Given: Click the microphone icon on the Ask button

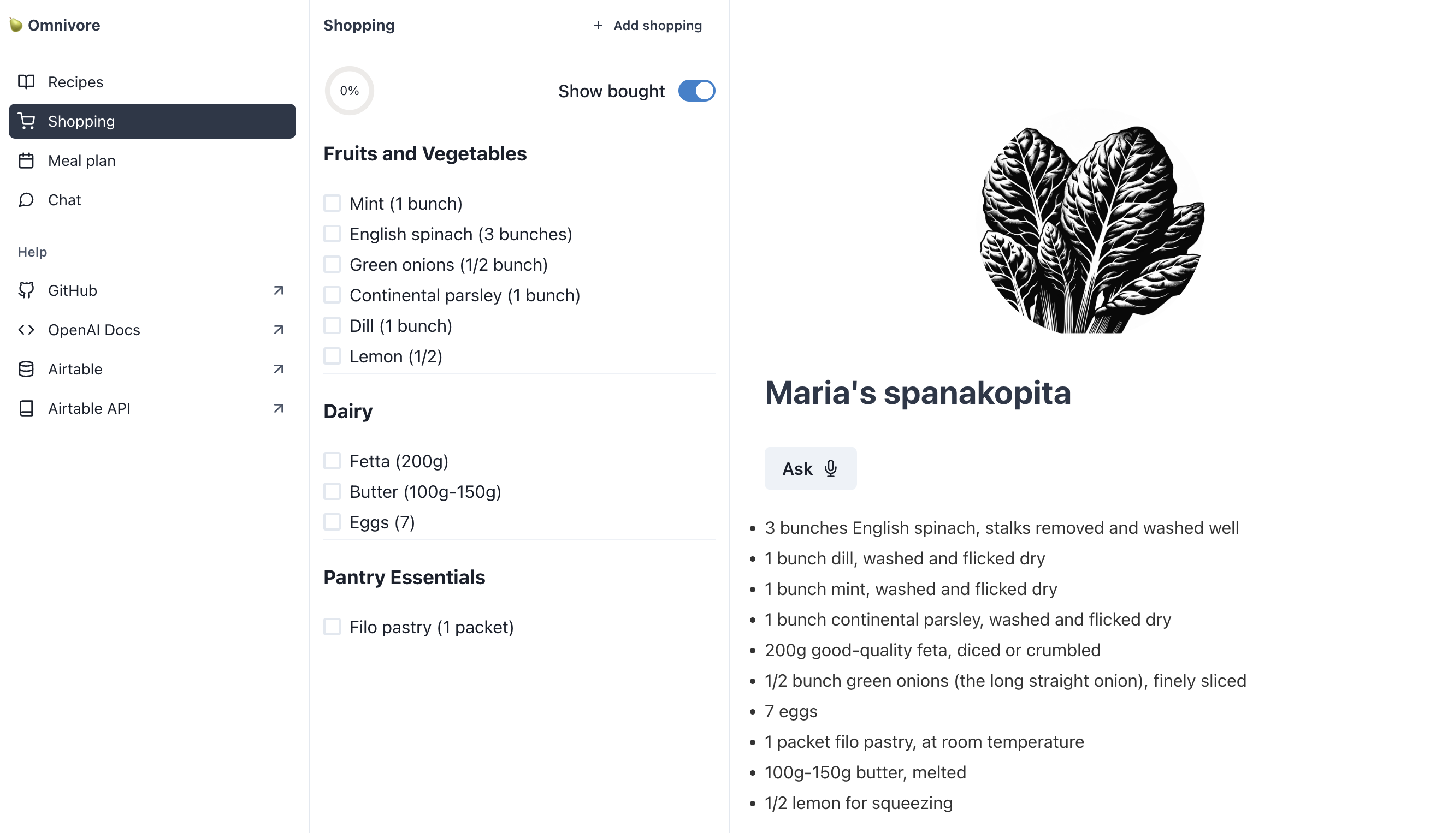Looking at the screenshot, I should click(831, 468).
